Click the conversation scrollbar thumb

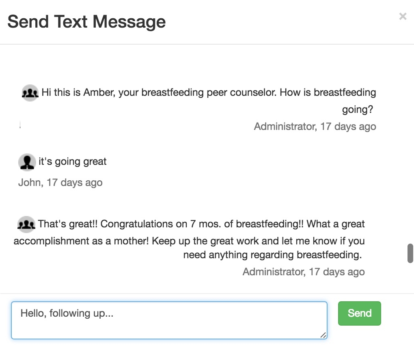(410, 253)
